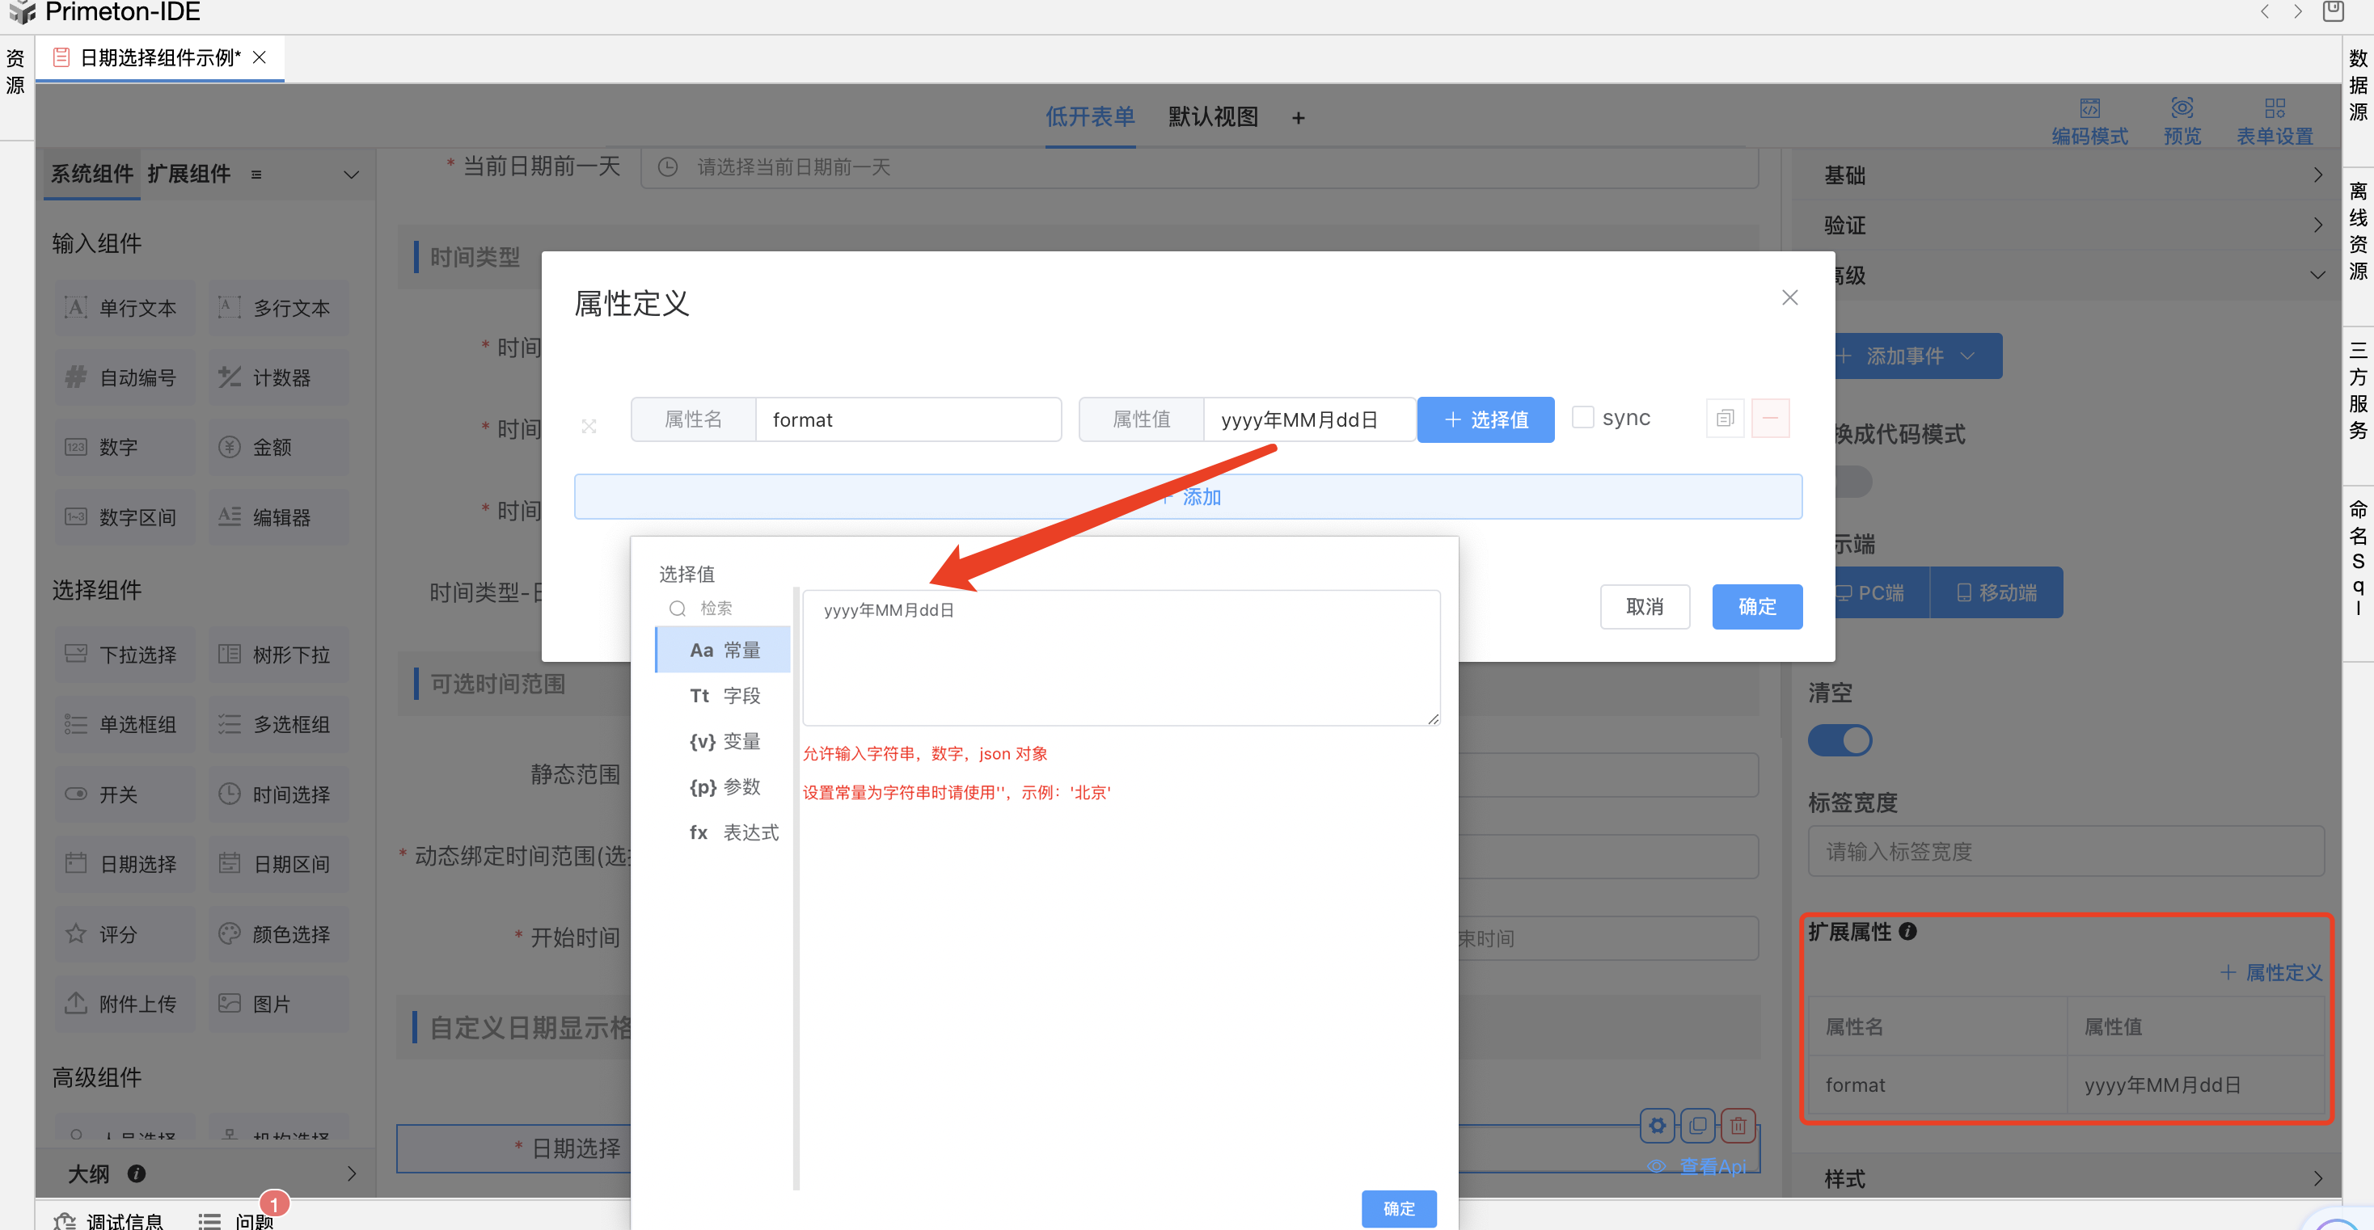The height and width of the screenshot is (1230, 2374).
Task: Toggle the 清空 switch off
Action: pyautogui.click(x=1840, y=739)
